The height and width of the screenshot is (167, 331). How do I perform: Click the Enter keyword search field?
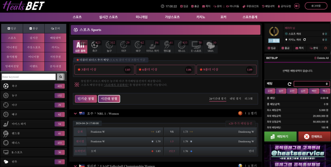[29, 77]
